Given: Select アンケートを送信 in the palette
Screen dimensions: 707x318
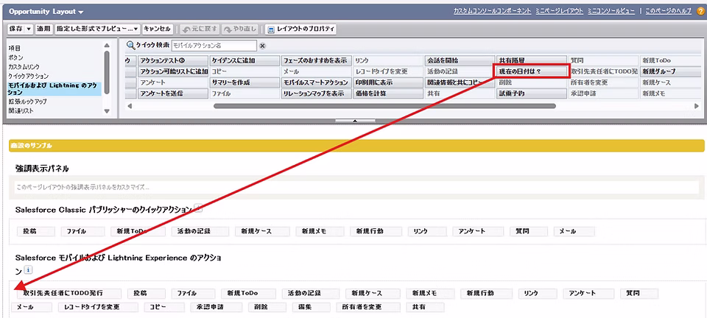Looking at the screenshot, I should click(x=173, y=93).
